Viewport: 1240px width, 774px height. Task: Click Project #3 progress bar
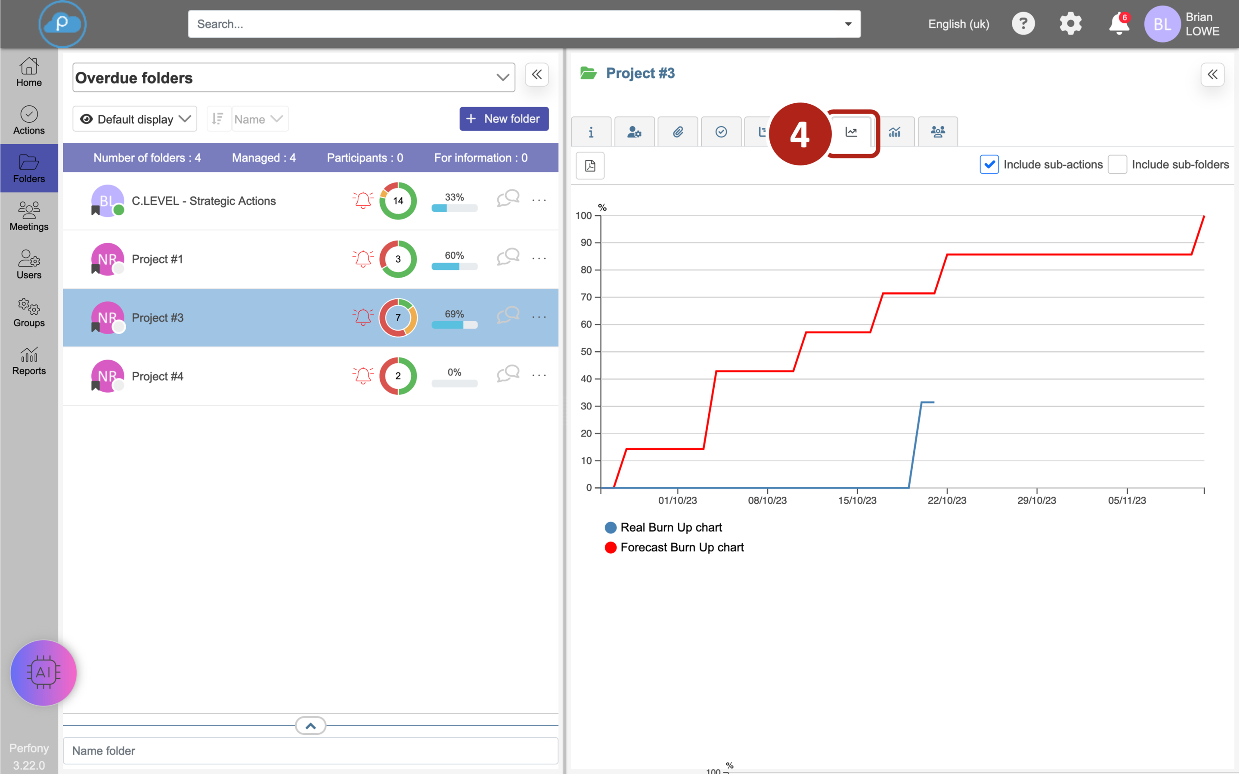(454, 325)
